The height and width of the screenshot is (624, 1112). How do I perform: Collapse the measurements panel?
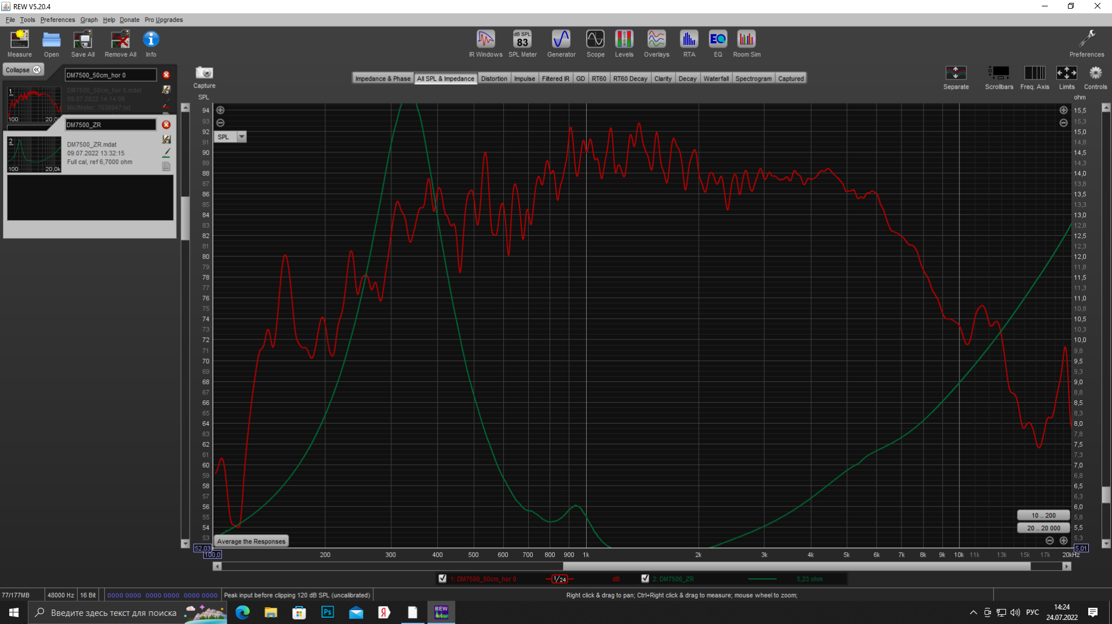(24, 70)
